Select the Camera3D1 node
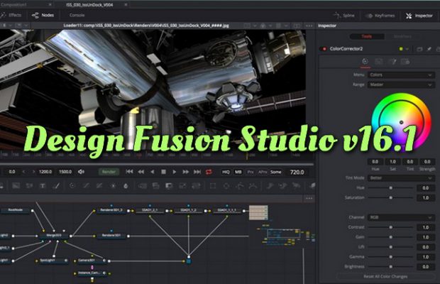 tap(92, 261)
